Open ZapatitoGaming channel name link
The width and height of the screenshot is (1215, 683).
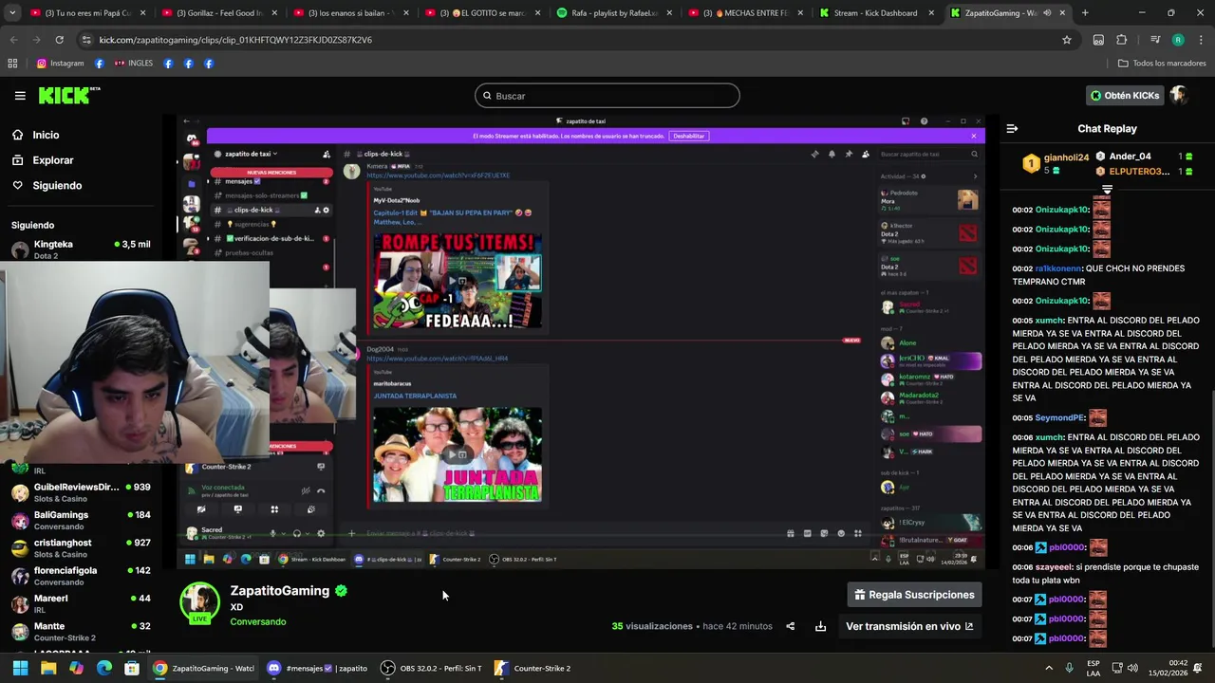pyautogui.click(x=279, y=591)
